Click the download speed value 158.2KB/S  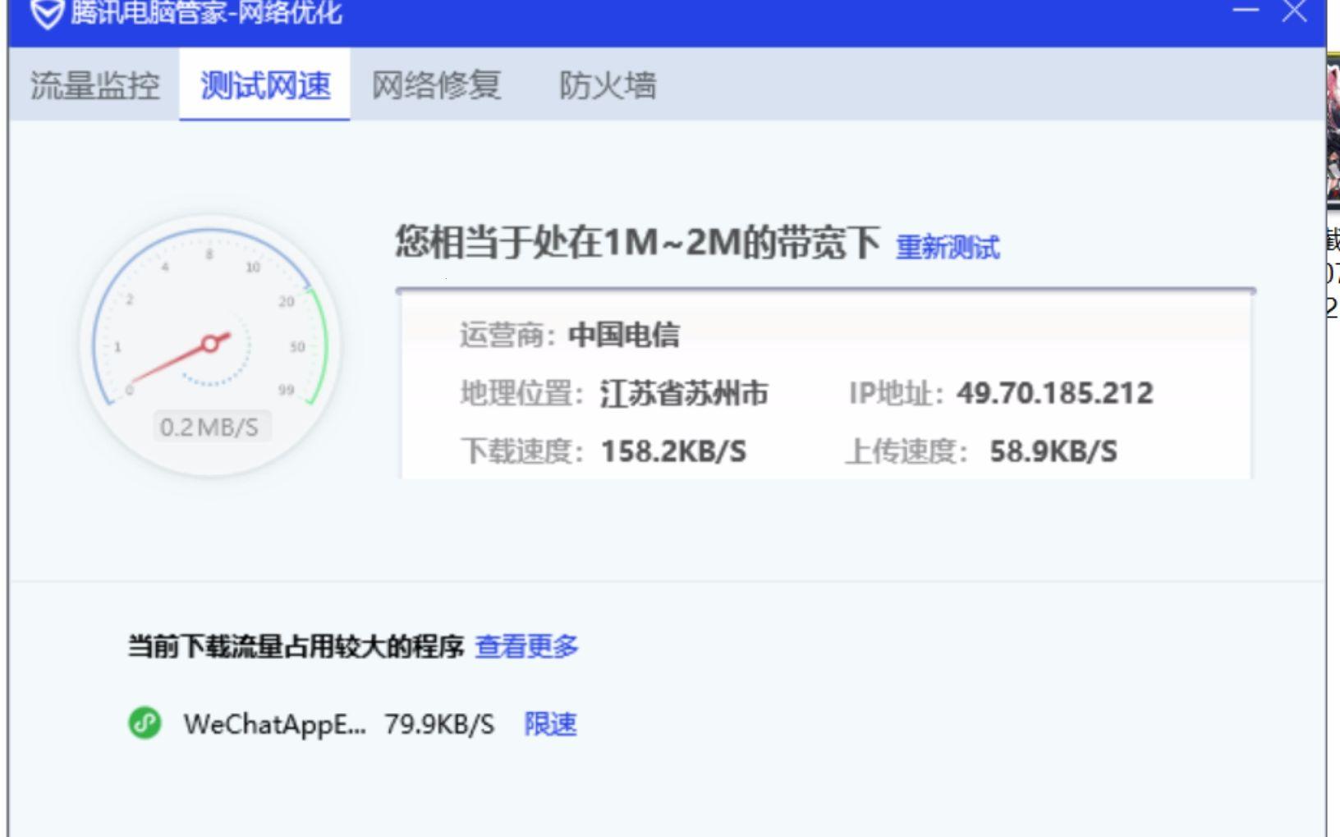click(673, 451)
